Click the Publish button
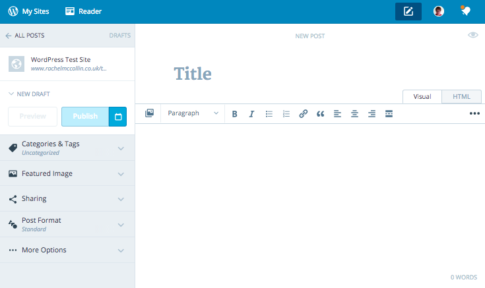The height and width of the screenshot is (288, 485). tap(85, 117)
